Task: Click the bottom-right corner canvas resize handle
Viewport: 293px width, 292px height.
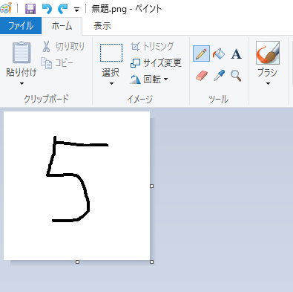Action: [x=152, y=262]
